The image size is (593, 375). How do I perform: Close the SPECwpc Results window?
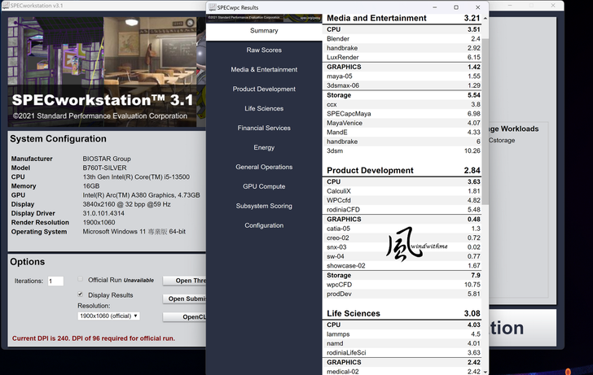(477, 7)
